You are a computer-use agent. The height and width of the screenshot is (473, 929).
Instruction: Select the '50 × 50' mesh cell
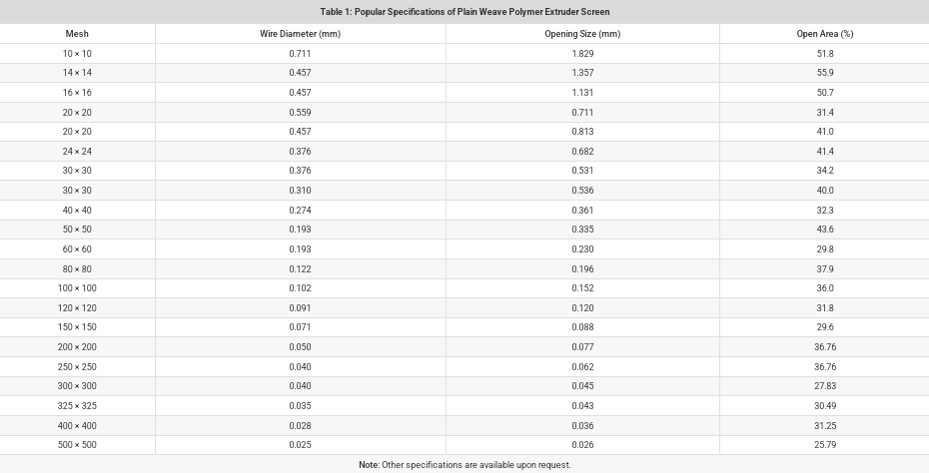[x=77, y=230]
